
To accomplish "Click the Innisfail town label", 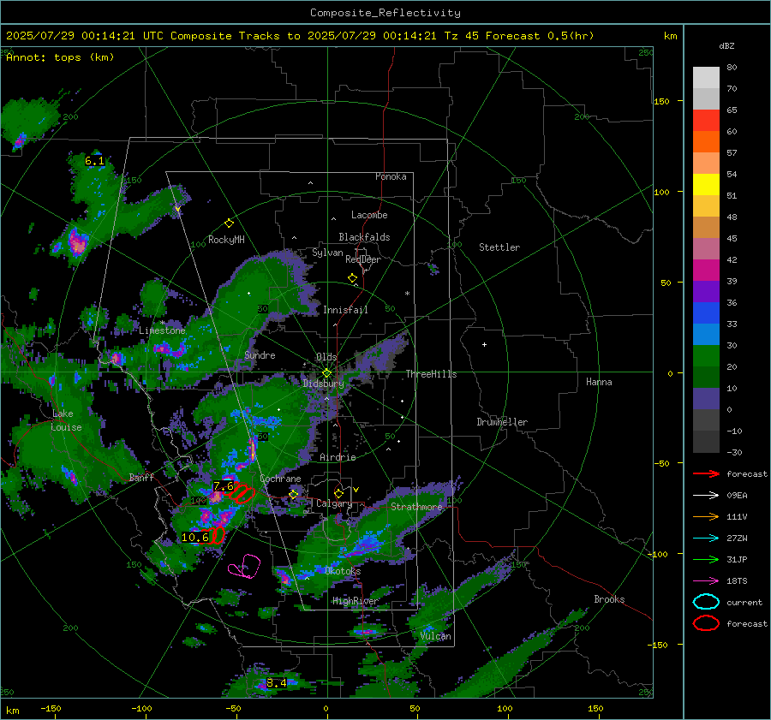I will coord(345,310).
